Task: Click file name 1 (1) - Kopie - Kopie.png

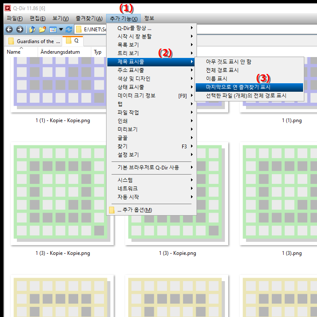Action: coord(63,121)
